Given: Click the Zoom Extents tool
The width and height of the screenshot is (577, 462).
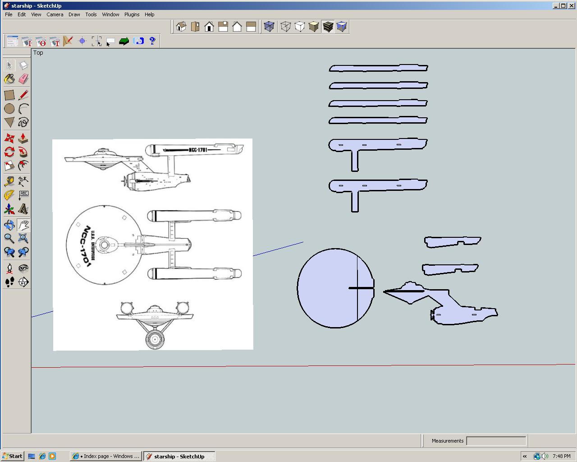Looking at the screenshot, I should click(x=23, y=238).
